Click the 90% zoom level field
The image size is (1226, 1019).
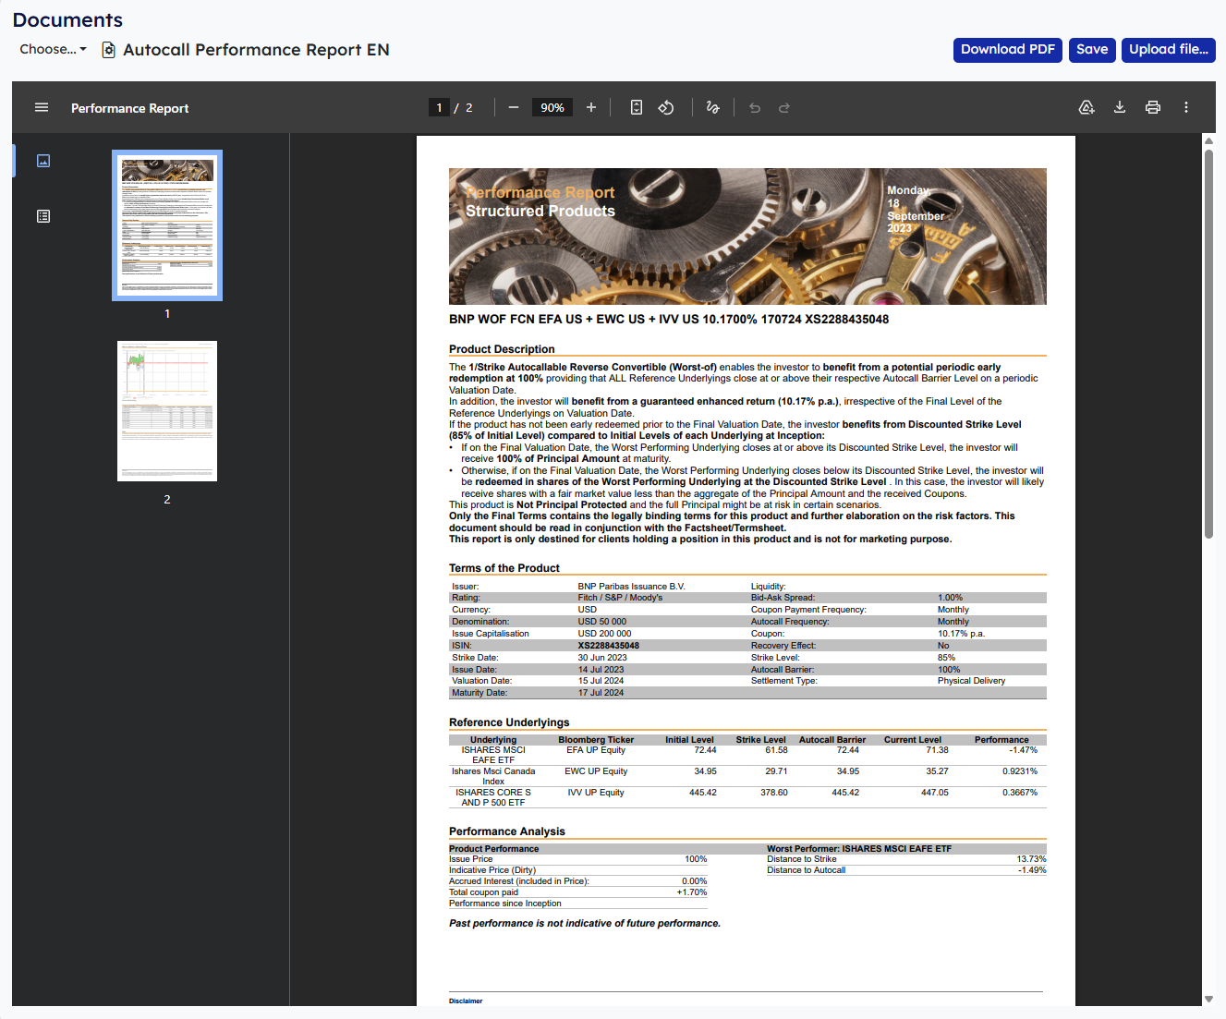point(552,108)
